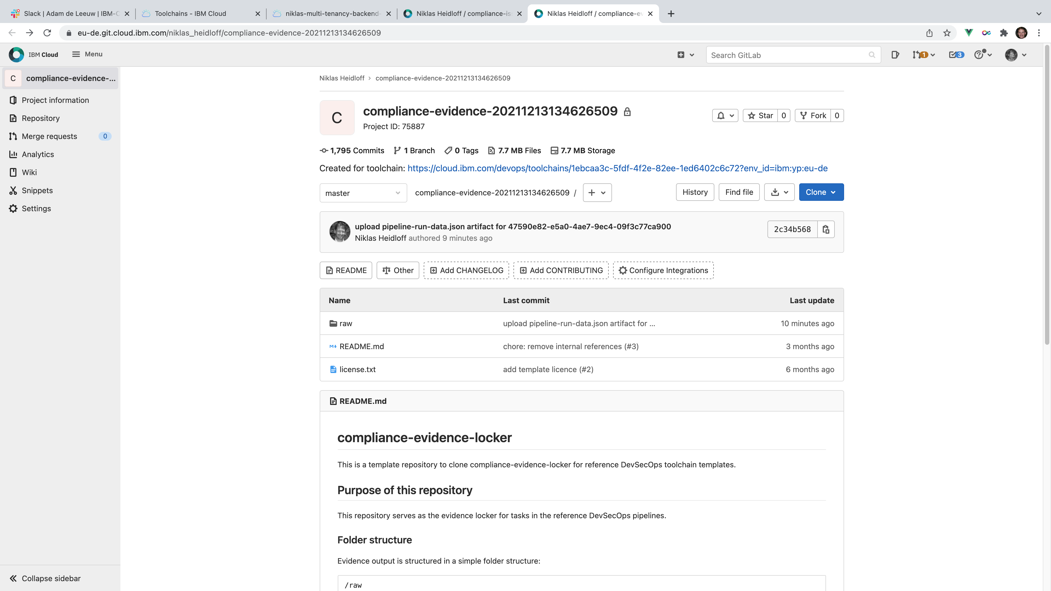Bookmark this page with star icon
Screen dimensions: 1051x591
[947, 33]
